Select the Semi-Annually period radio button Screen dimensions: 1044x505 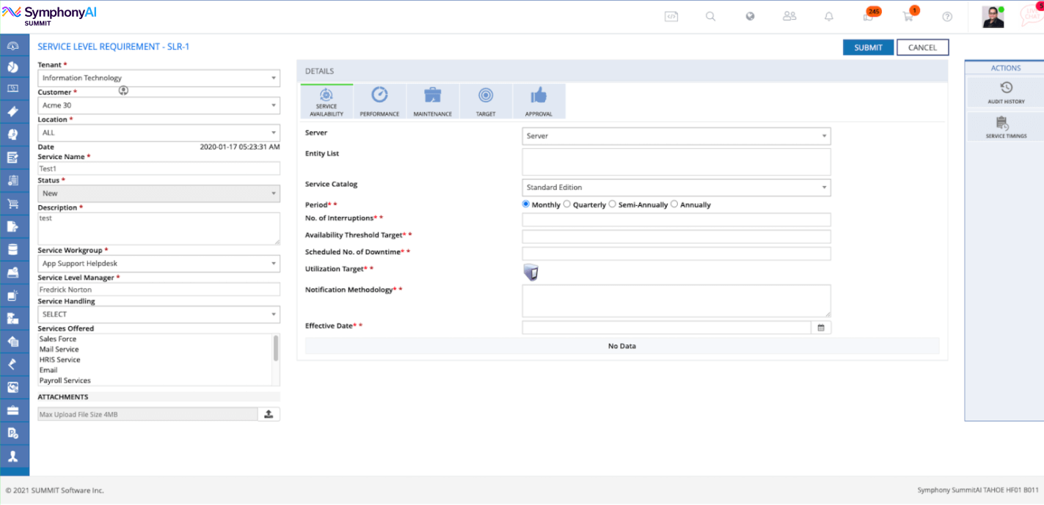[x=613, y=204]
